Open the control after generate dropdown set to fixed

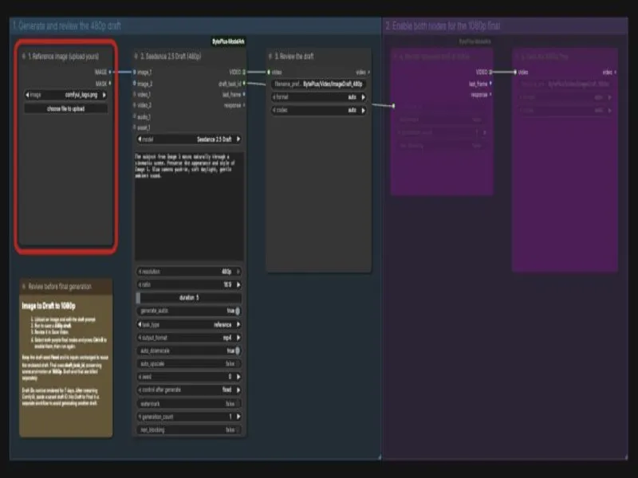point(189,390)
